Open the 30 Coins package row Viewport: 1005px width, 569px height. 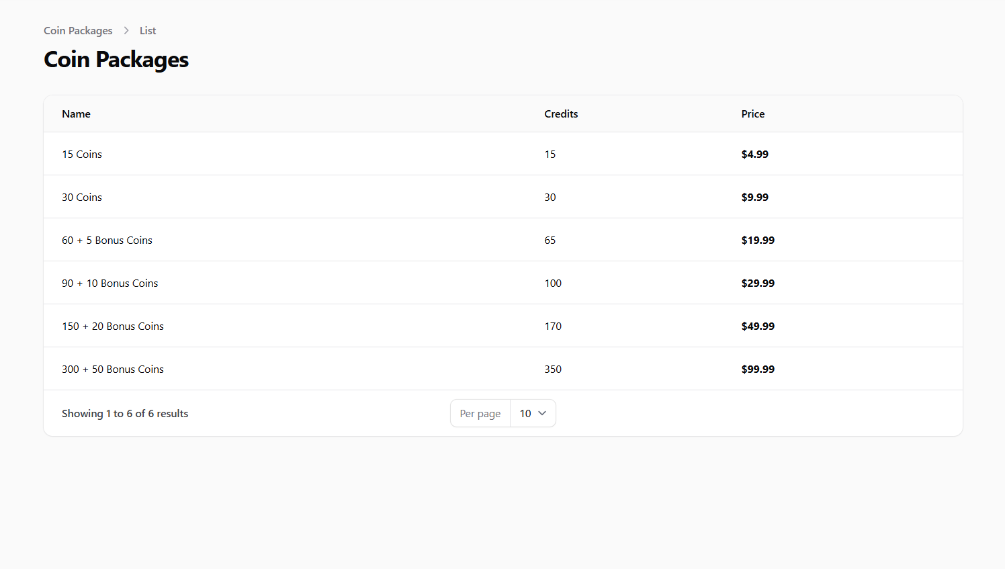(82, 197)
